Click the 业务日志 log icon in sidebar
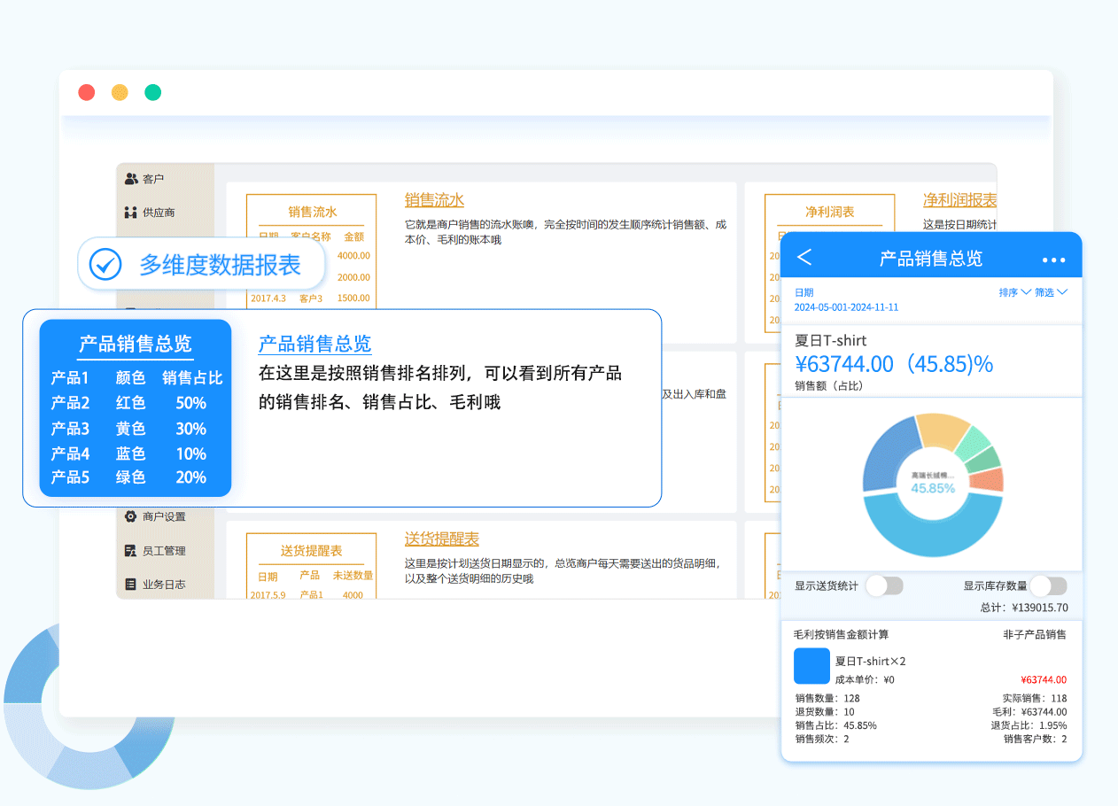This screenshot has width=1118, height=806. [x=131, y=585]
